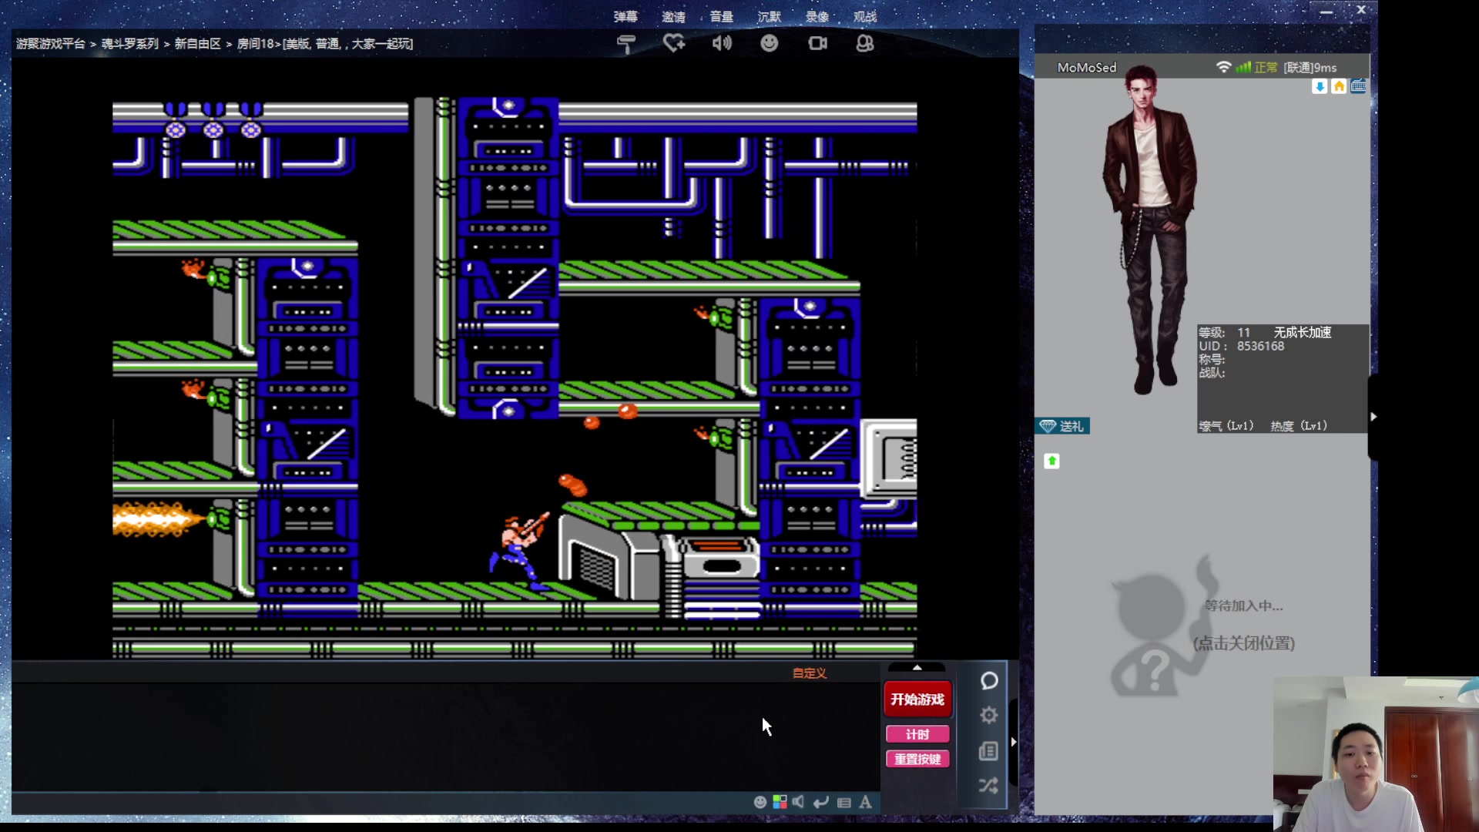This screenshot has height=832, width=1479.
Task: Click the 送礼 diamond gift button
Action: click(1062, 426)
